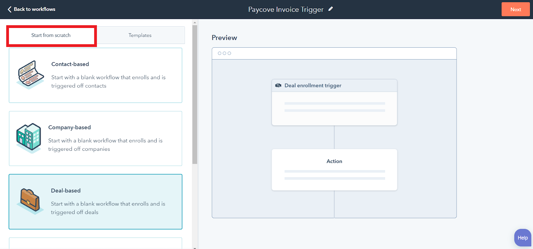Open the Help widget
Viewport: 533px width, 249px height.
[523, 238]
